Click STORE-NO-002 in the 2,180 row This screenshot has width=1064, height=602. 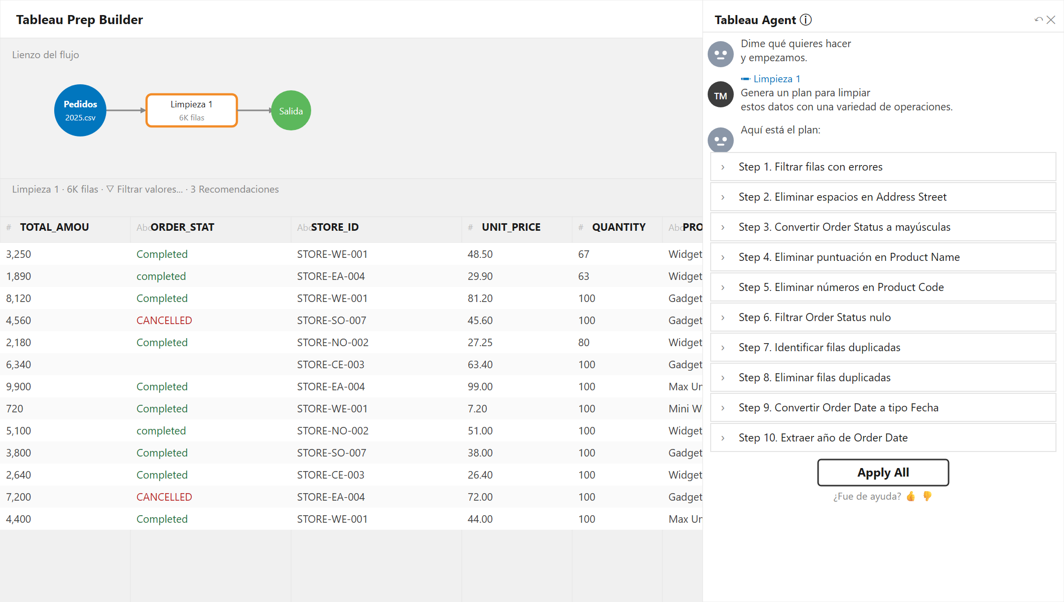pos(333,343)
